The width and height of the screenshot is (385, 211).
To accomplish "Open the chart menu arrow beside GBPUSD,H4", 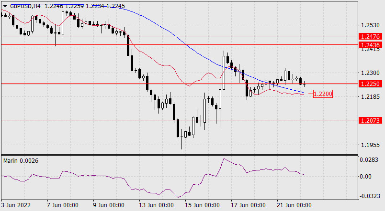I will click(5, 6).
